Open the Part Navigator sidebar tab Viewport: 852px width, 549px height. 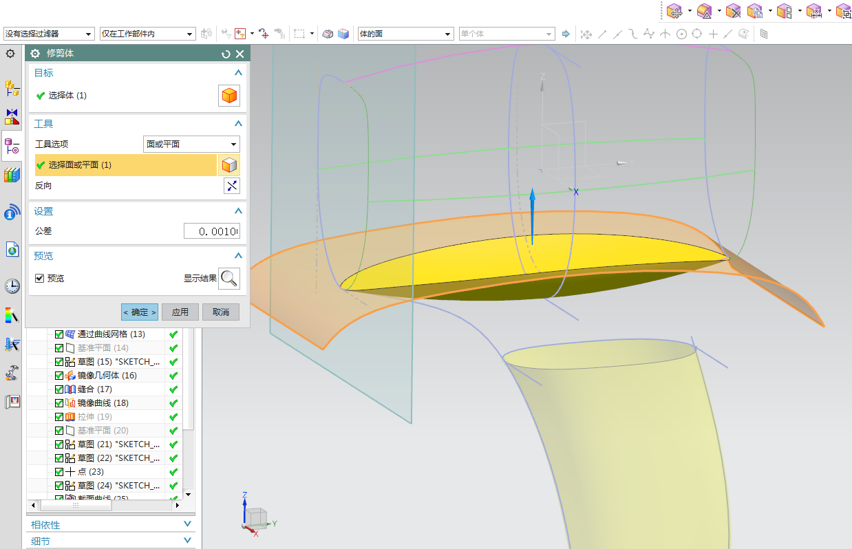(x=12, y=145)
